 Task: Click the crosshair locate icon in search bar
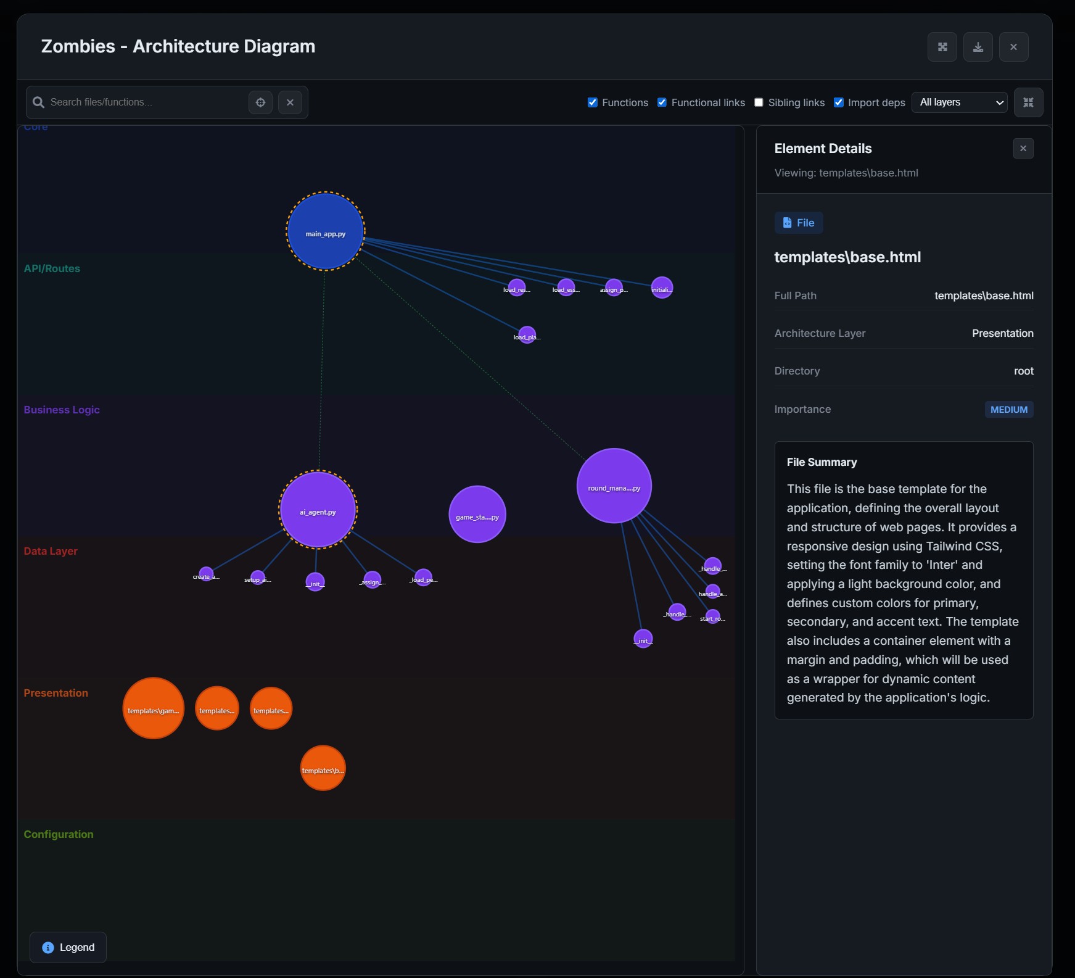[x=260, y=102]
